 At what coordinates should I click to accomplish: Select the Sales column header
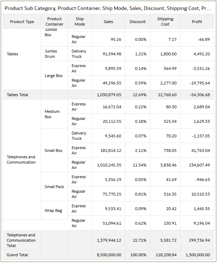point(108,22)
